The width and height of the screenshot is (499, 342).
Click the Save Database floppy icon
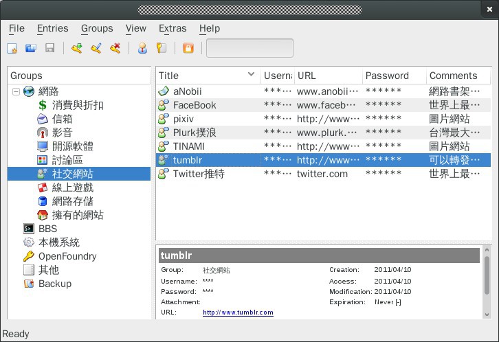pos(50,48)
